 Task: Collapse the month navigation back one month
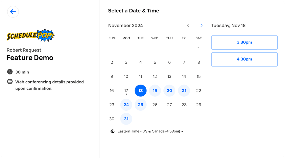point(188,25)
